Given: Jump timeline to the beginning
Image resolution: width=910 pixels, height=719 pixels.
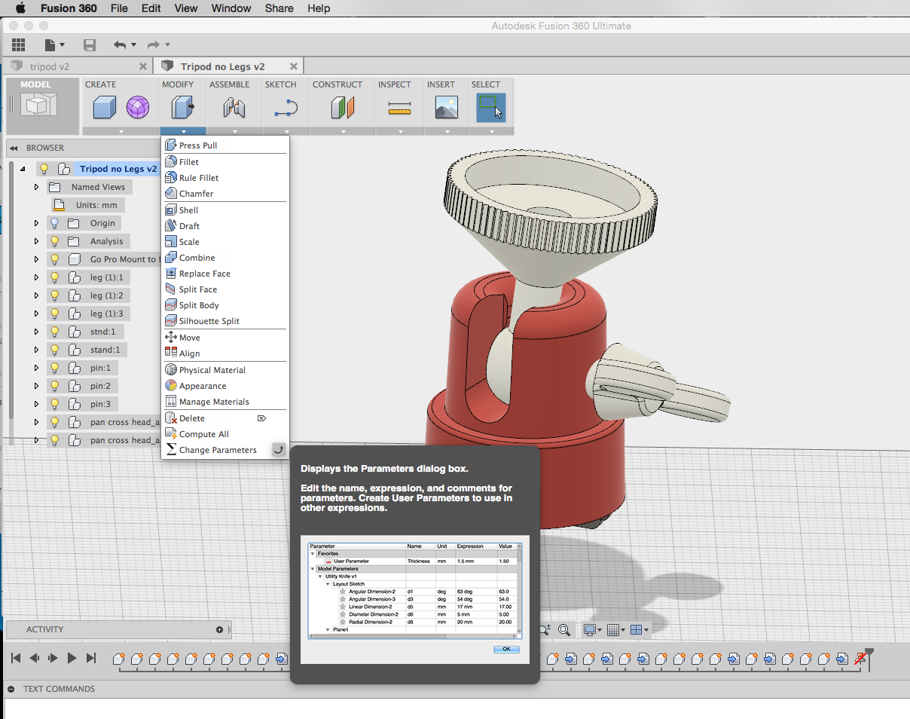Looking at the screenshot, I should [x=16, y=658].
